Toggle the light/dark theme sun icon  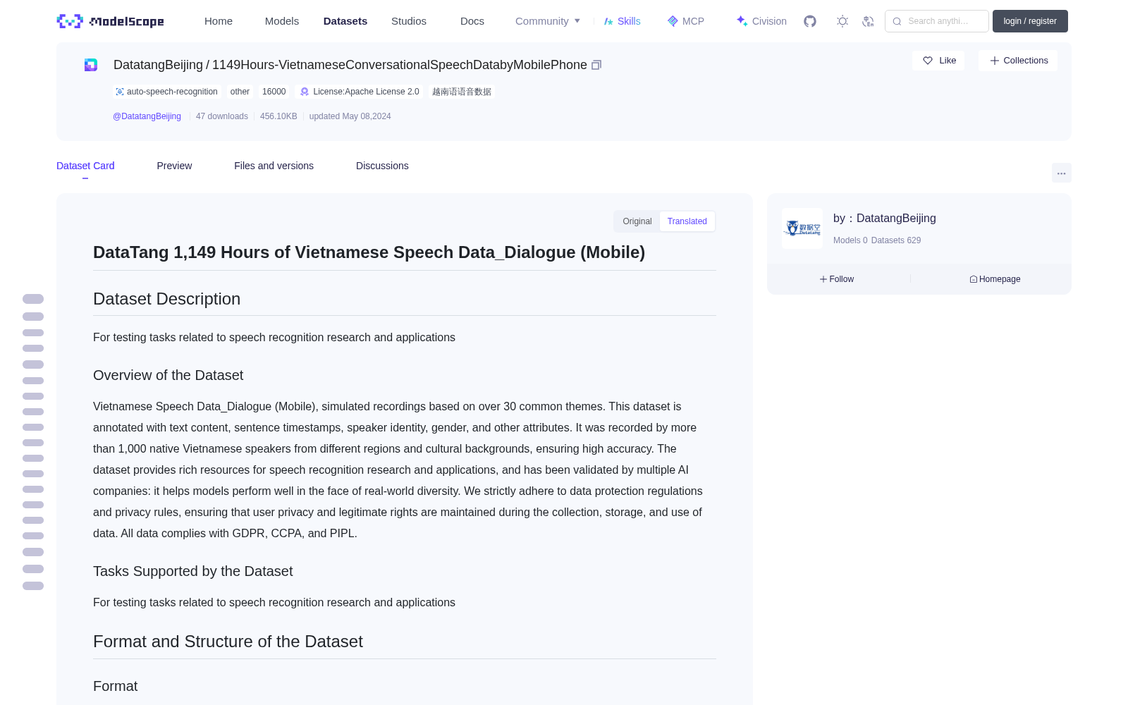tap(842, 21)
